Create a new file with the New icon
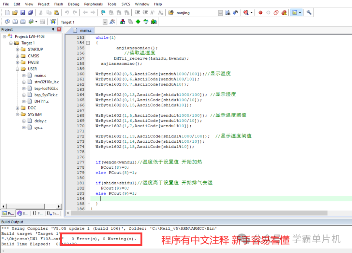Screen dimensions: 352x253 (7, 13)
